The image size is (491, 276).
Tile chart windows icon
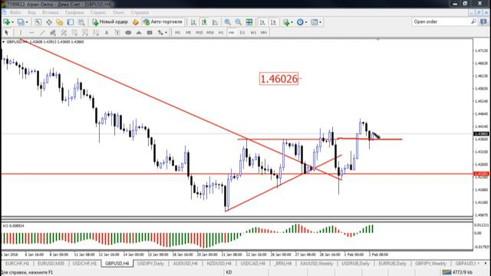pyautogui.click(x=249, y=22)
